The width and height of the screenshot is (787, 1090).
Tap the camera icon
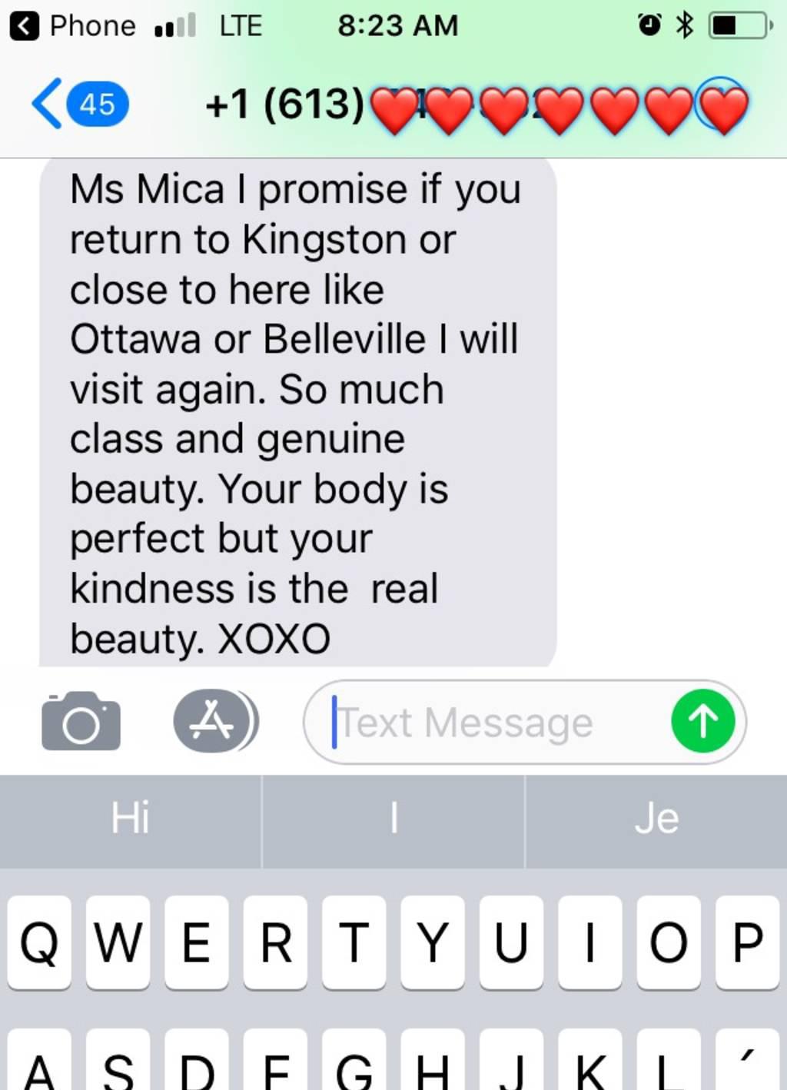tap(81, 721)
